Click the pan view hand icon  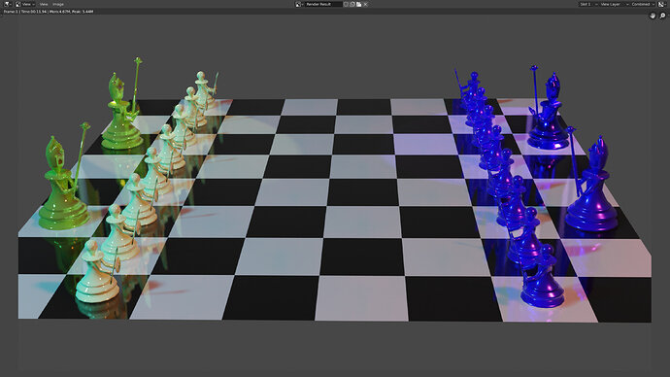point(653,16)
